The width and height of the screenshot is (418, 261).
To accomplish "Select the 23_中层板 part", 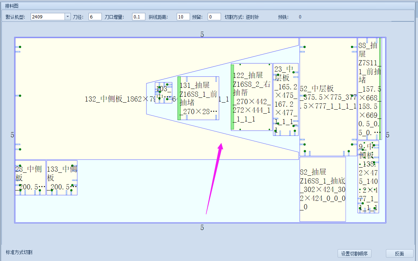I will [286, 100].
